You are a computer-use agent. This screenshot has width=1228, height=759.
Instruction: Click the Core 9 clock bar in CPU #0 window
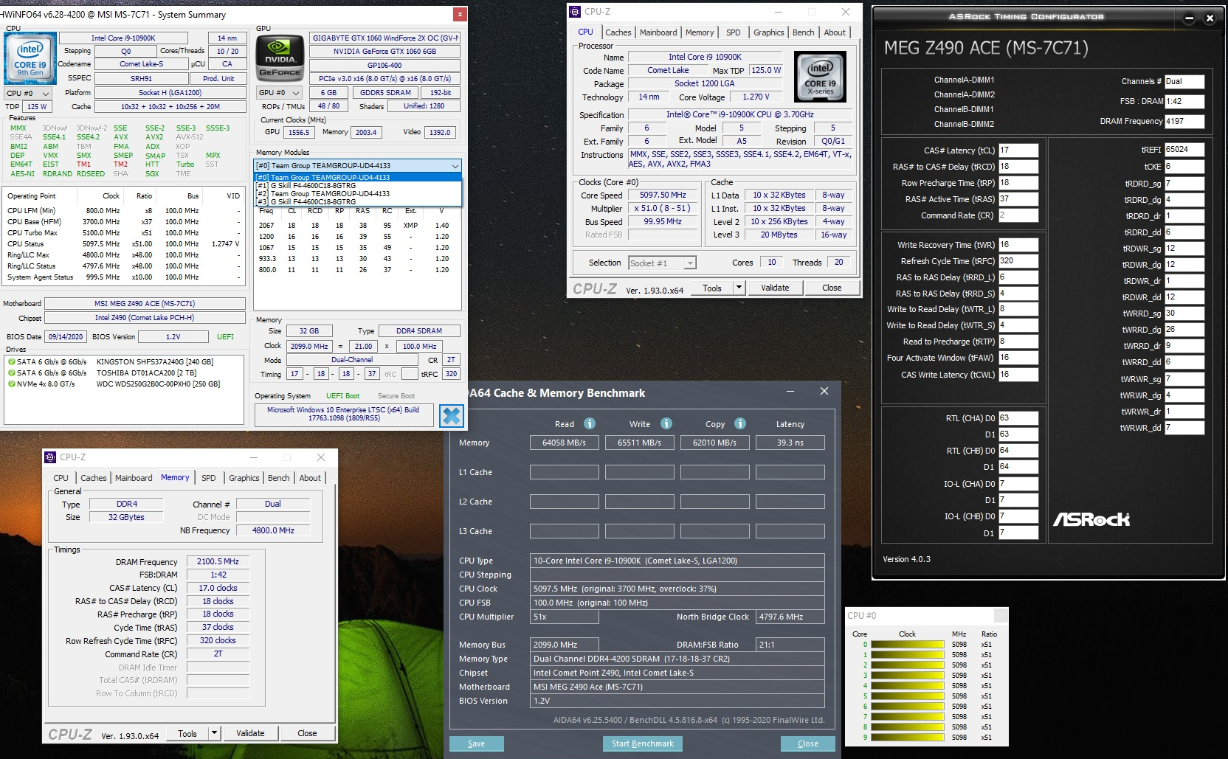tap(908, 738)
